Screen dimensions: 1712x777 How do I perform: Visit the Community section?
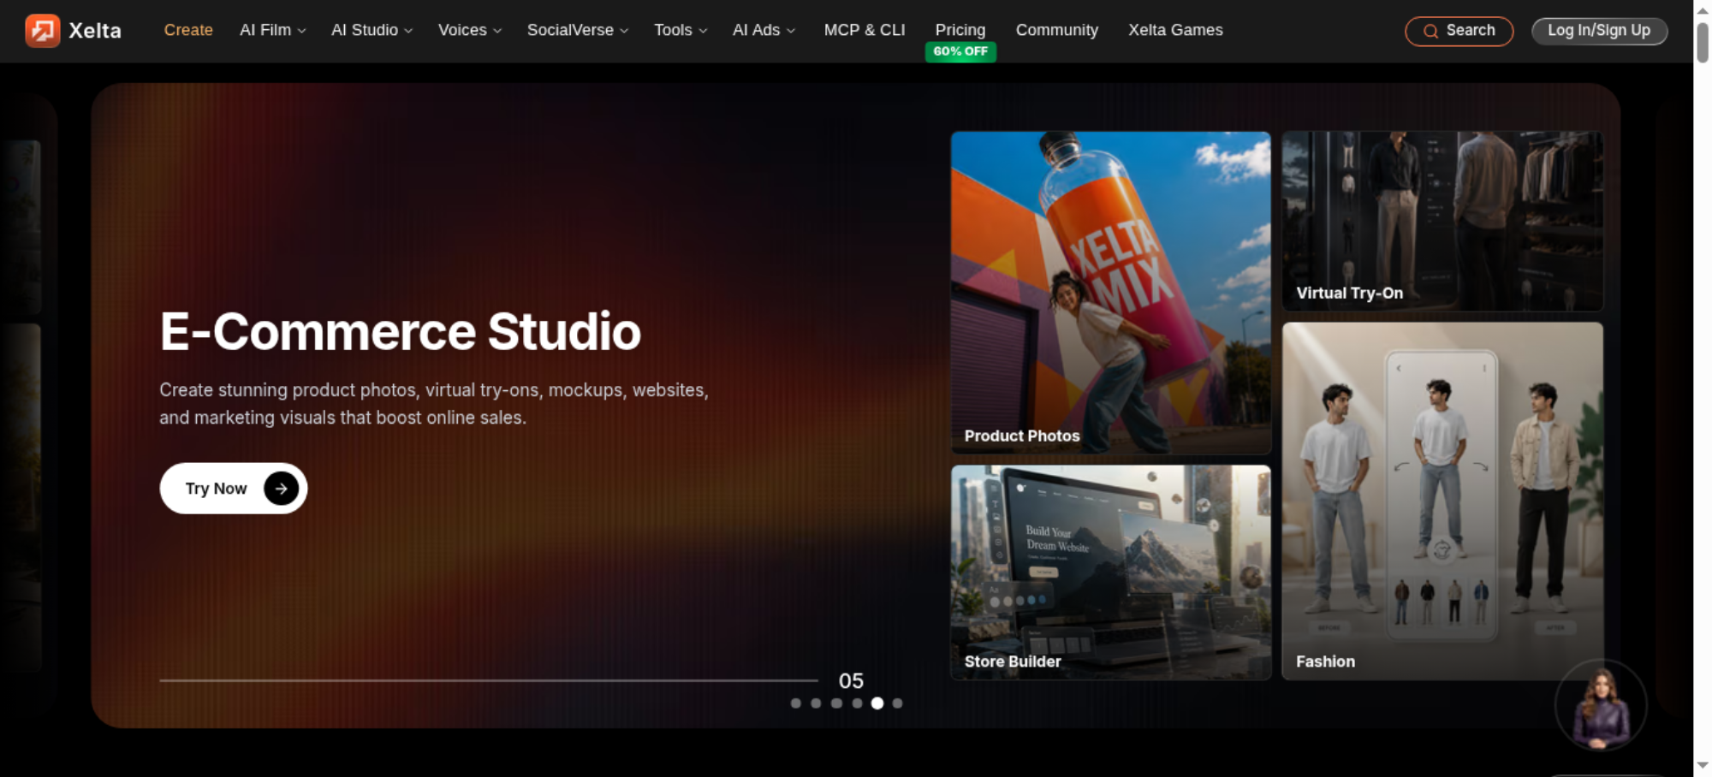pyautogui.click(x=1057, y=30)
